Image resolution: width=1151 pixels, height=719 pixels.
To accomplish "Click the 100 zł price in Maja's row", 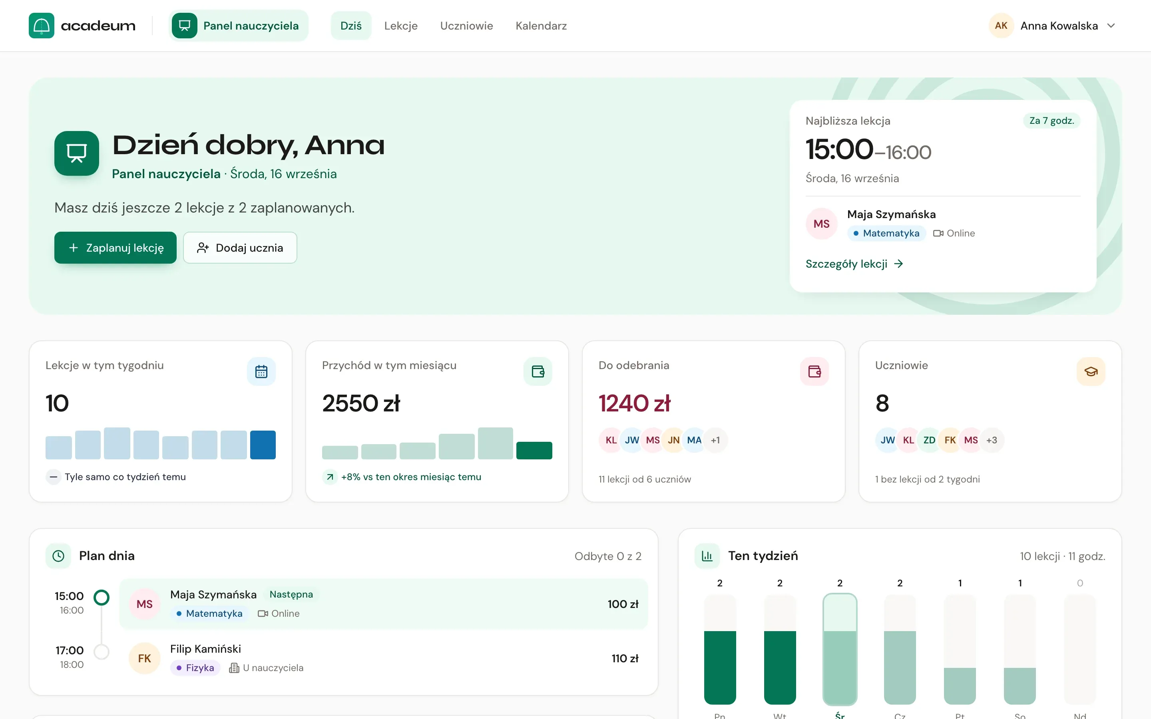I will [x=623, y=604].
